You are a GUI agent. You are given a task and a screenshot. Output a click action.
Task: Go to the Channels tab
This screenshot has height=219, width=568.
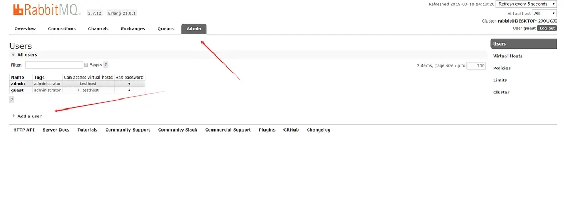[98, 29]
